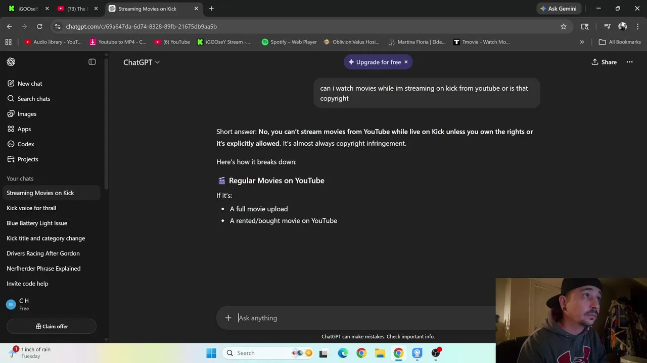The width and height of the screenshot is (647, 363).
Task: Reload the page
Action: coord(39,26)
